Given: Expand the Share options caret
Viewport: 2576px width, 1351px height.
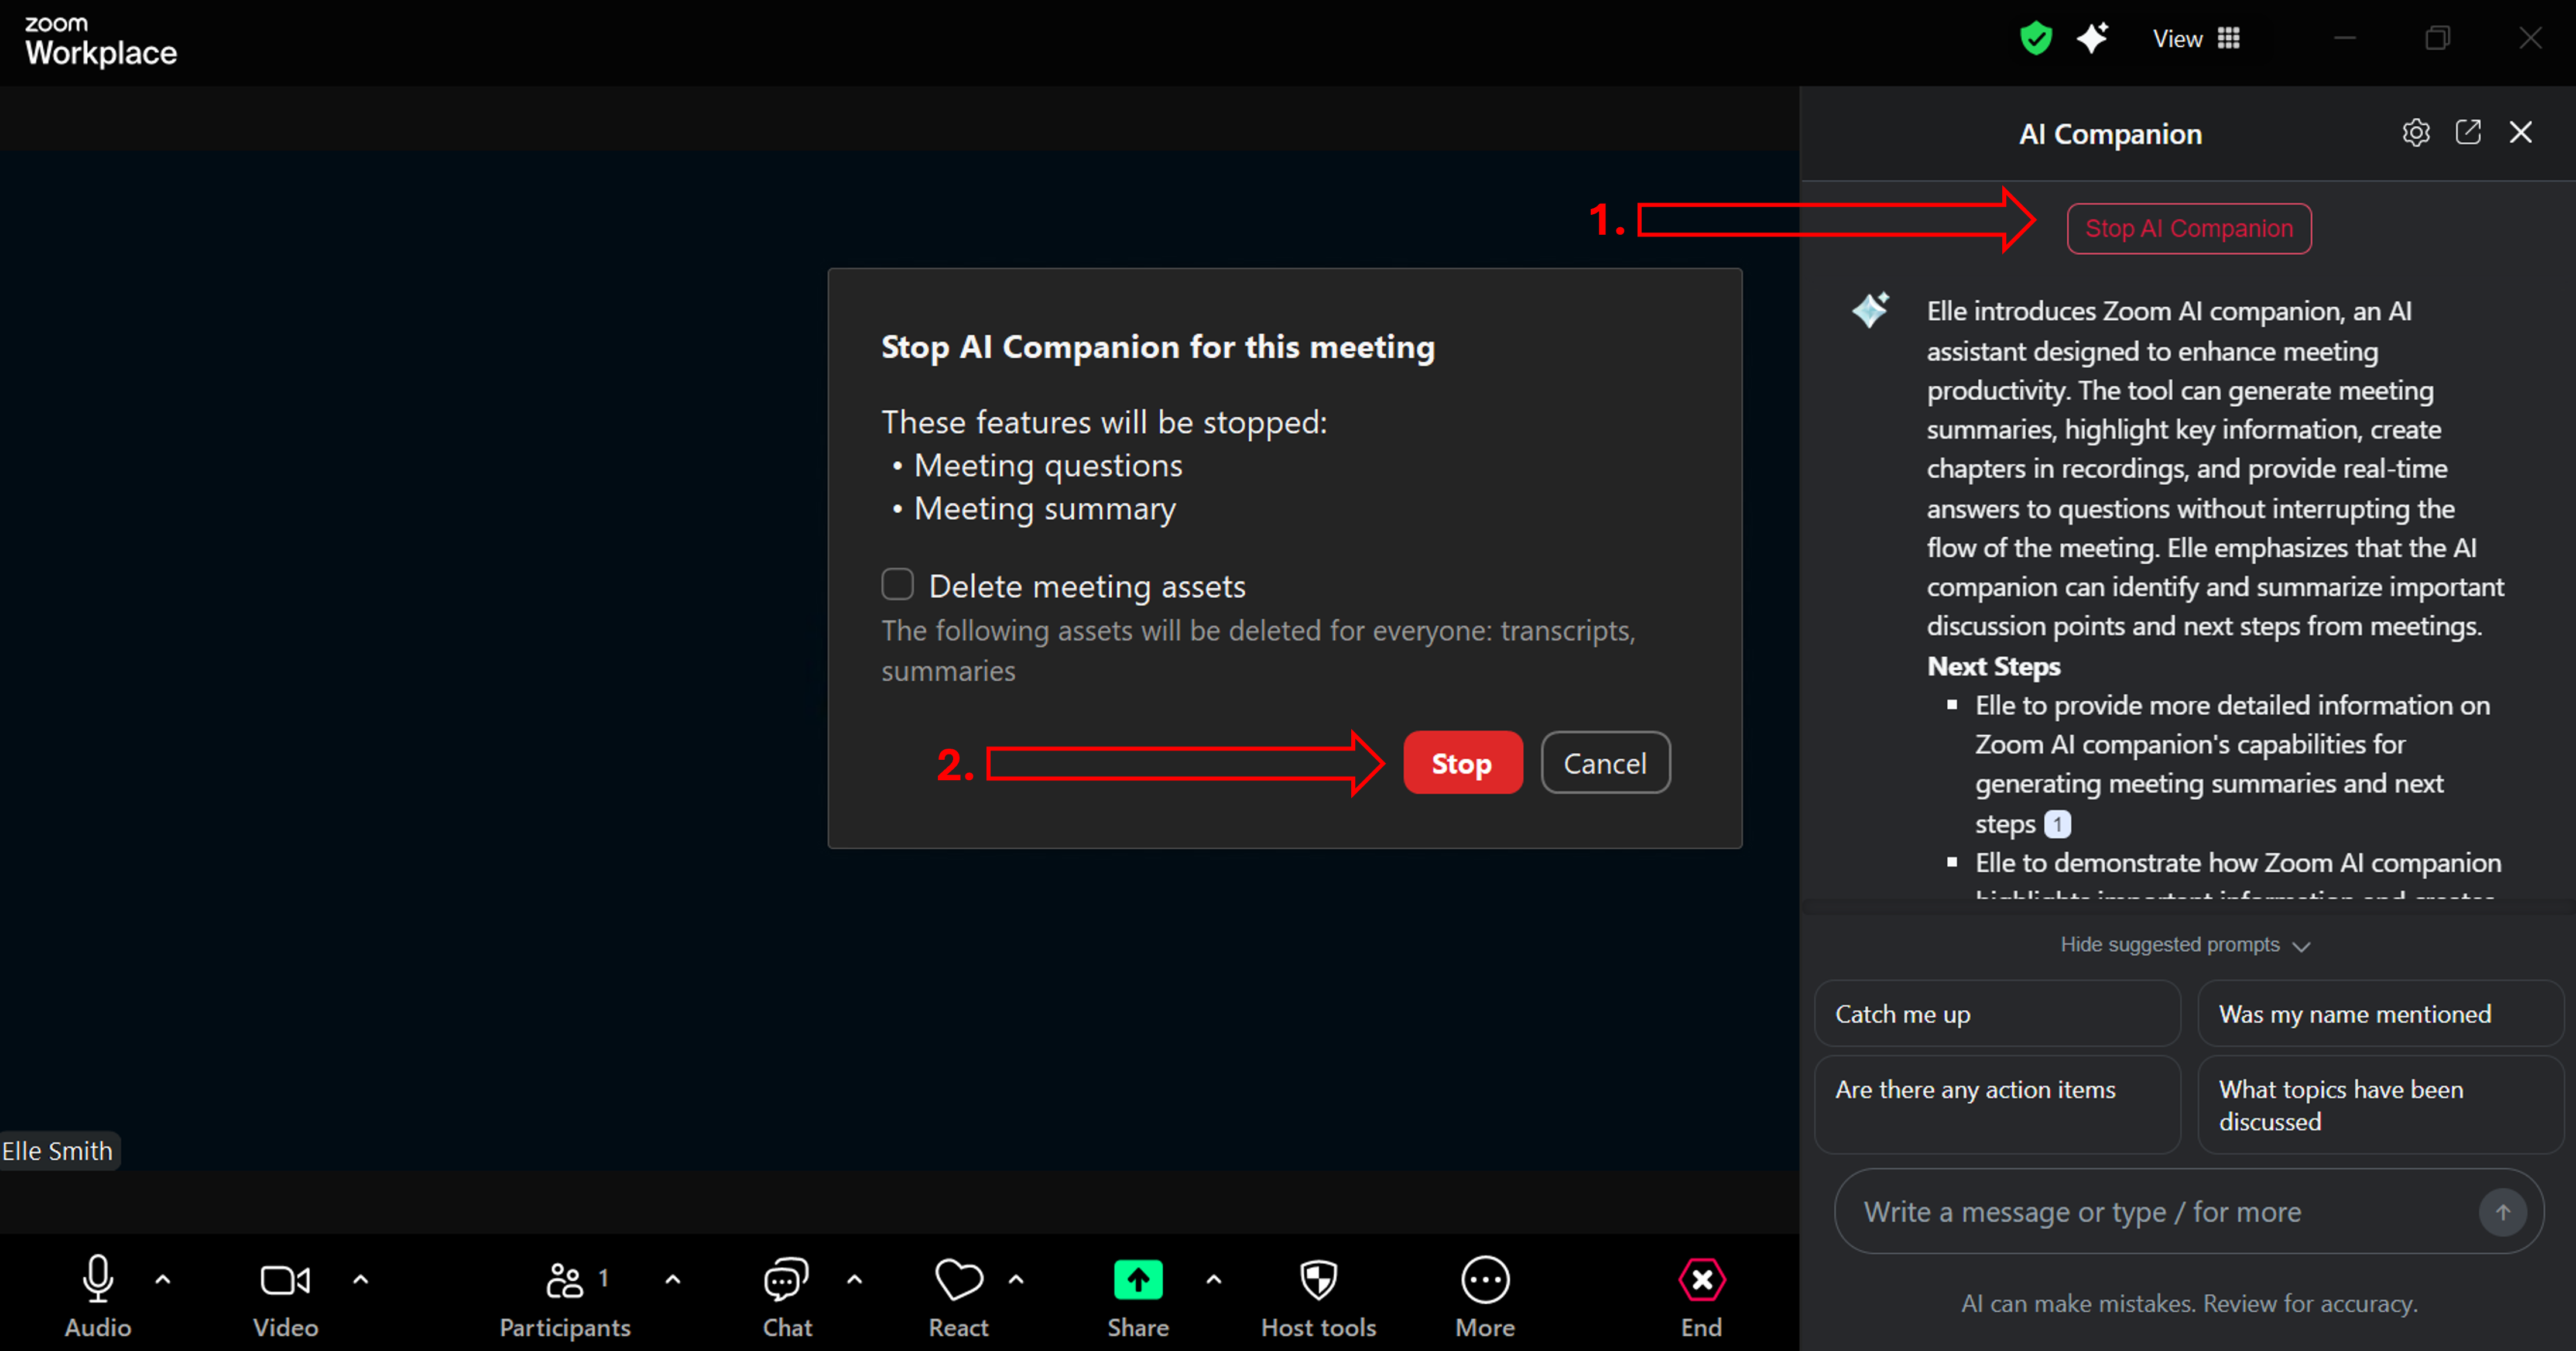Looking at the screenshot, I should (x=1214, y=1279).
